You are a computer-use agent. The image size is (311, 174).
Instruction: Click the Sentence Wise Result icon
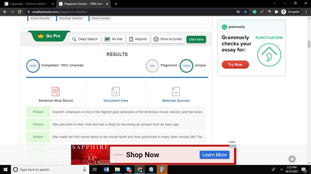point(56,91)
